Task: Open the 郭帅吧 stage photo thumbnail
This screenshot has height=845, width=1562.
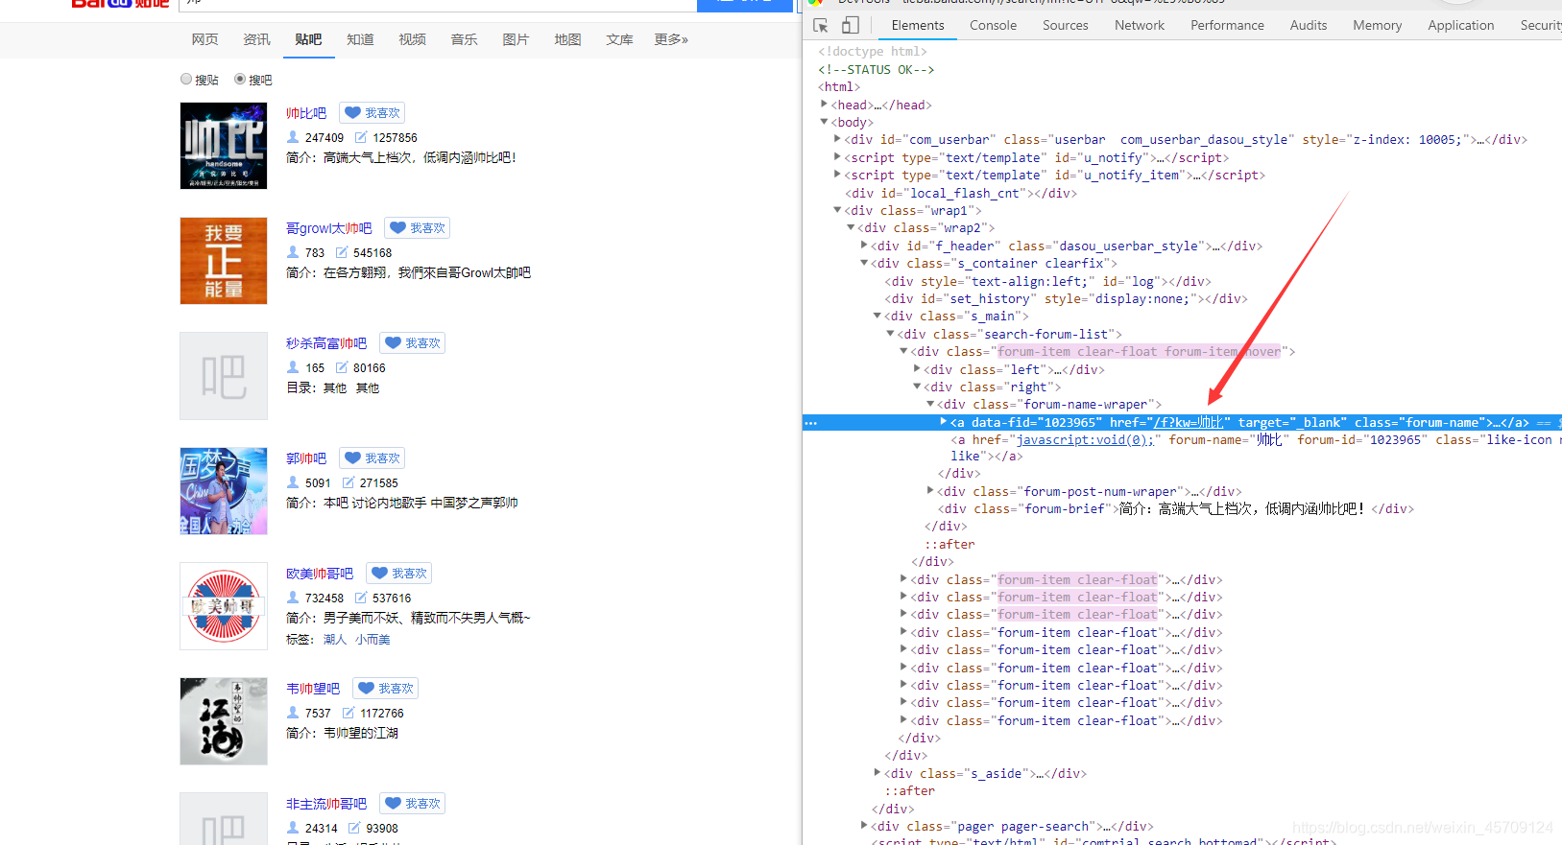Action: (x=224, y=491)
